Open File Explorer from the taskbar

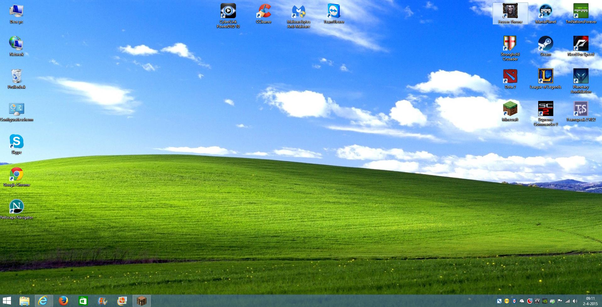pos(25,301)
